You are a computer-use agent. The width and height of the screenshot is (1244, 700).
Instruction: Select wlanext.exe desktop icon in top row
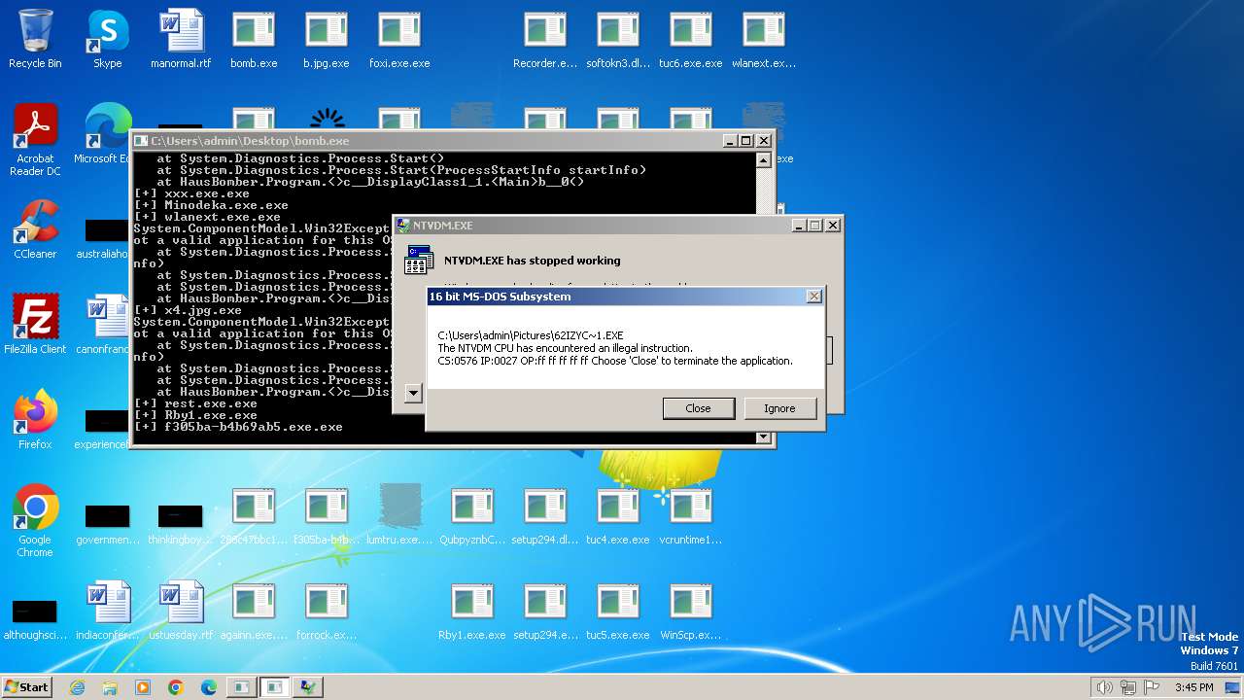[x=764, y=40]
